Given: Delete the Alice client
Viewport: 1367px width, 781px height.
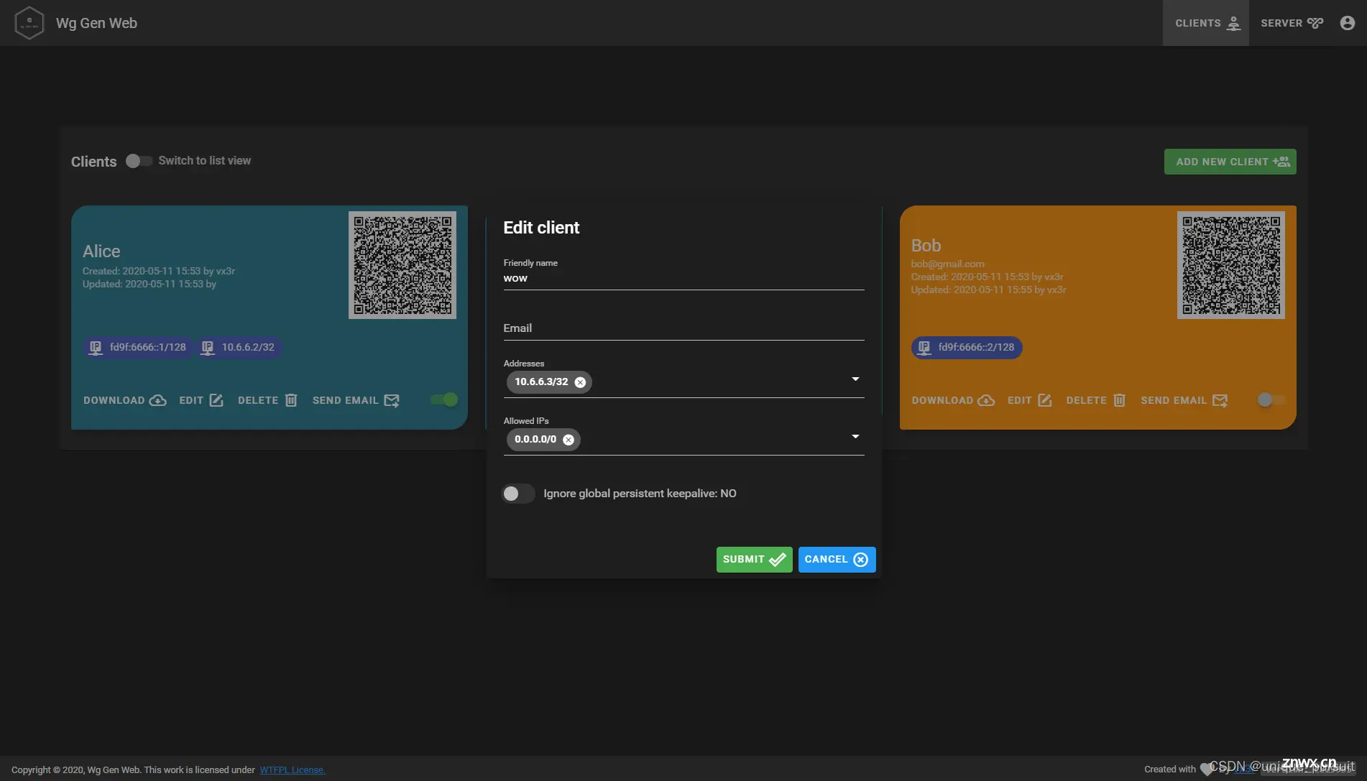Looking at the screenshot, I should [267, 400].
